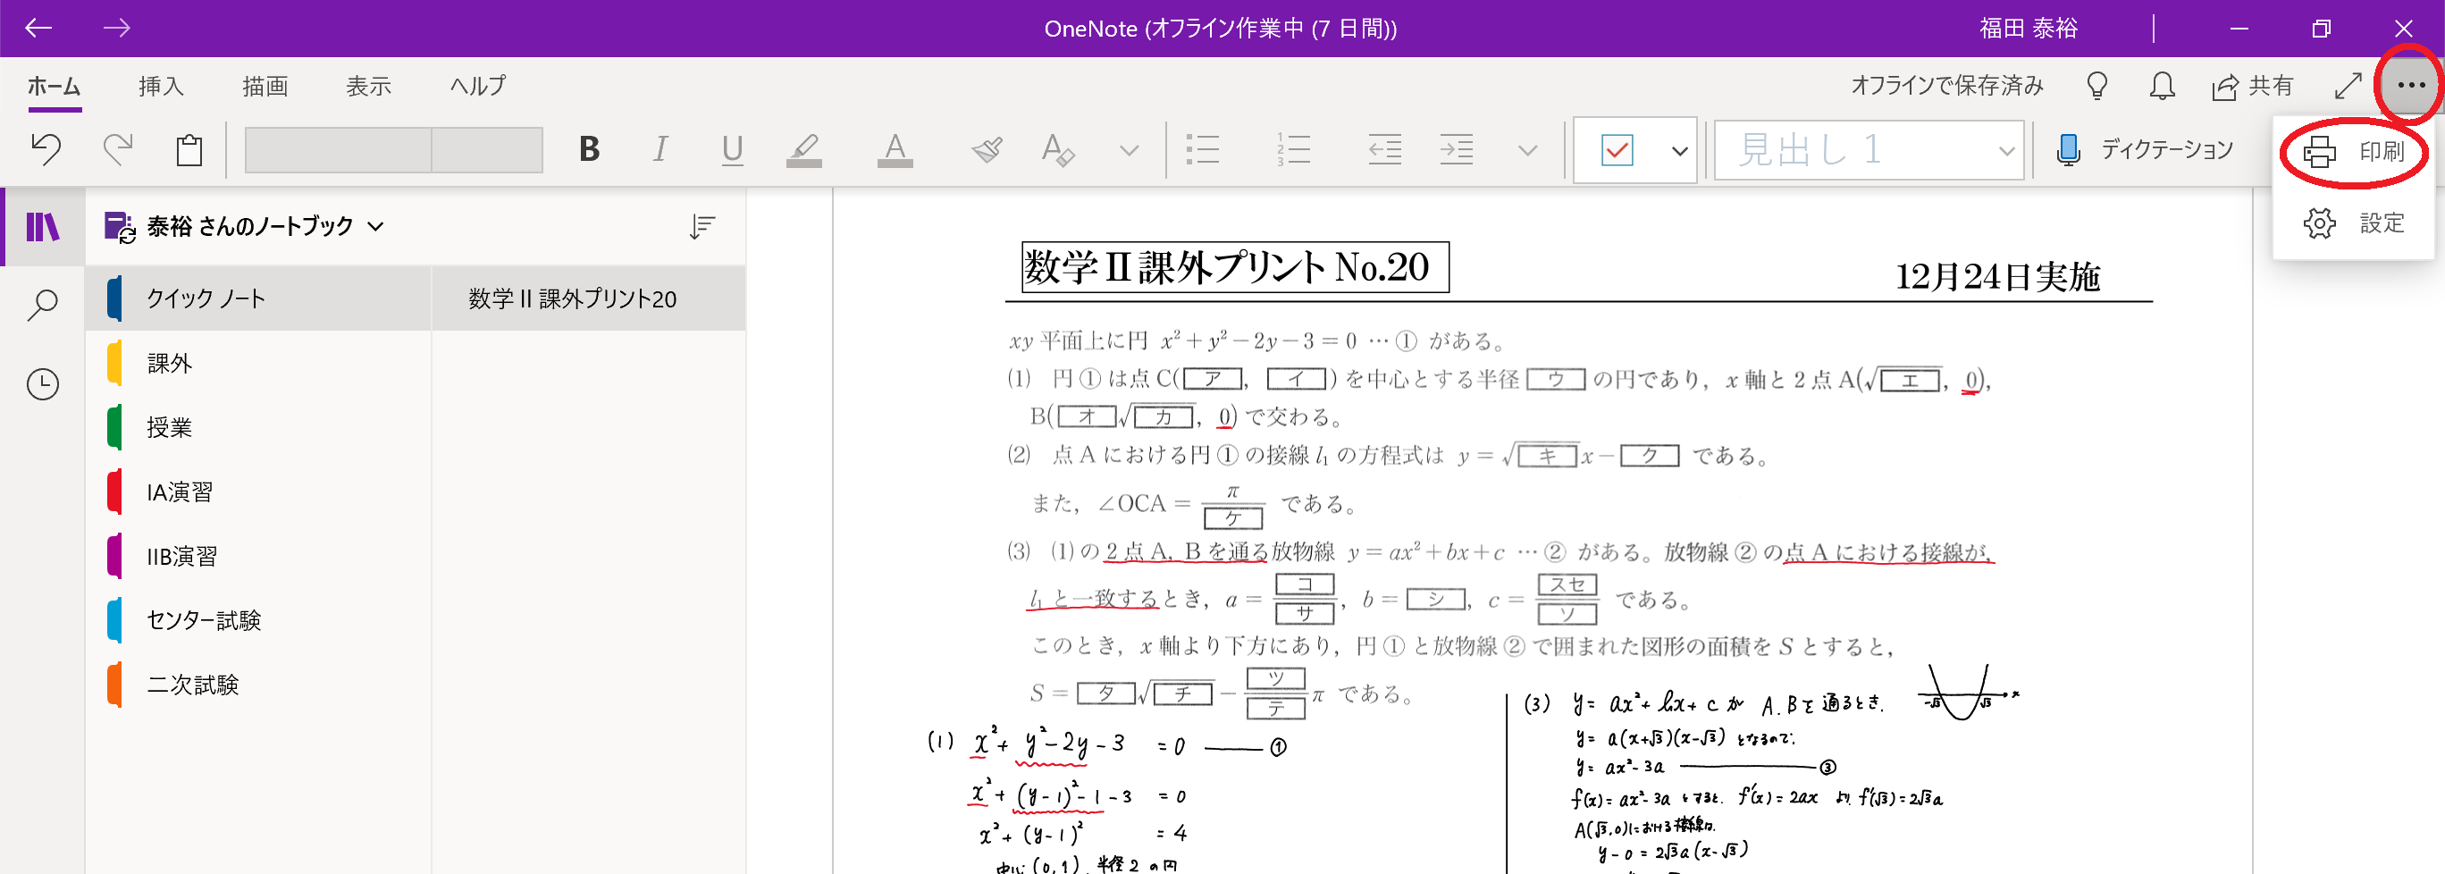Insert a To Do checkbox tag
Screen dimensions: 2445x874
pyautogui.click(x=1617, y=150)
